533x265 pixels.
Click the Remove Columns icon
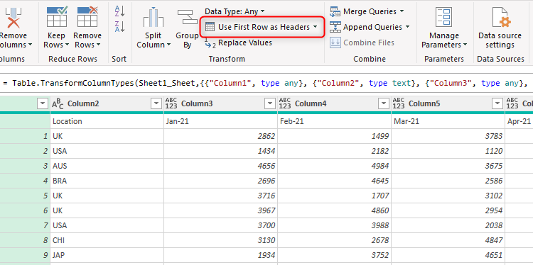pyautogui.click(x=14, y=18)
